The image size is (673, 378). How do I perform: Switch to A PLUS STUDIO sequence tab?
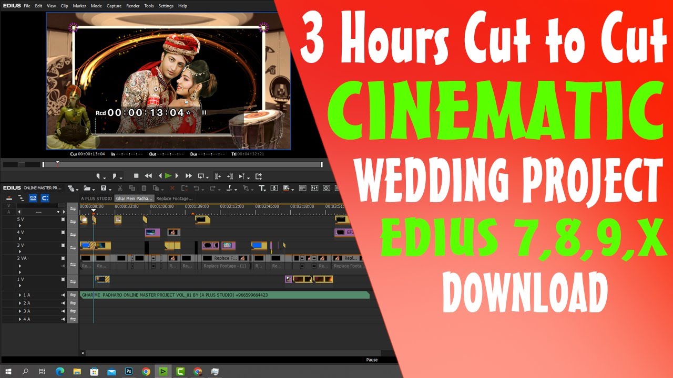(96, 198)
